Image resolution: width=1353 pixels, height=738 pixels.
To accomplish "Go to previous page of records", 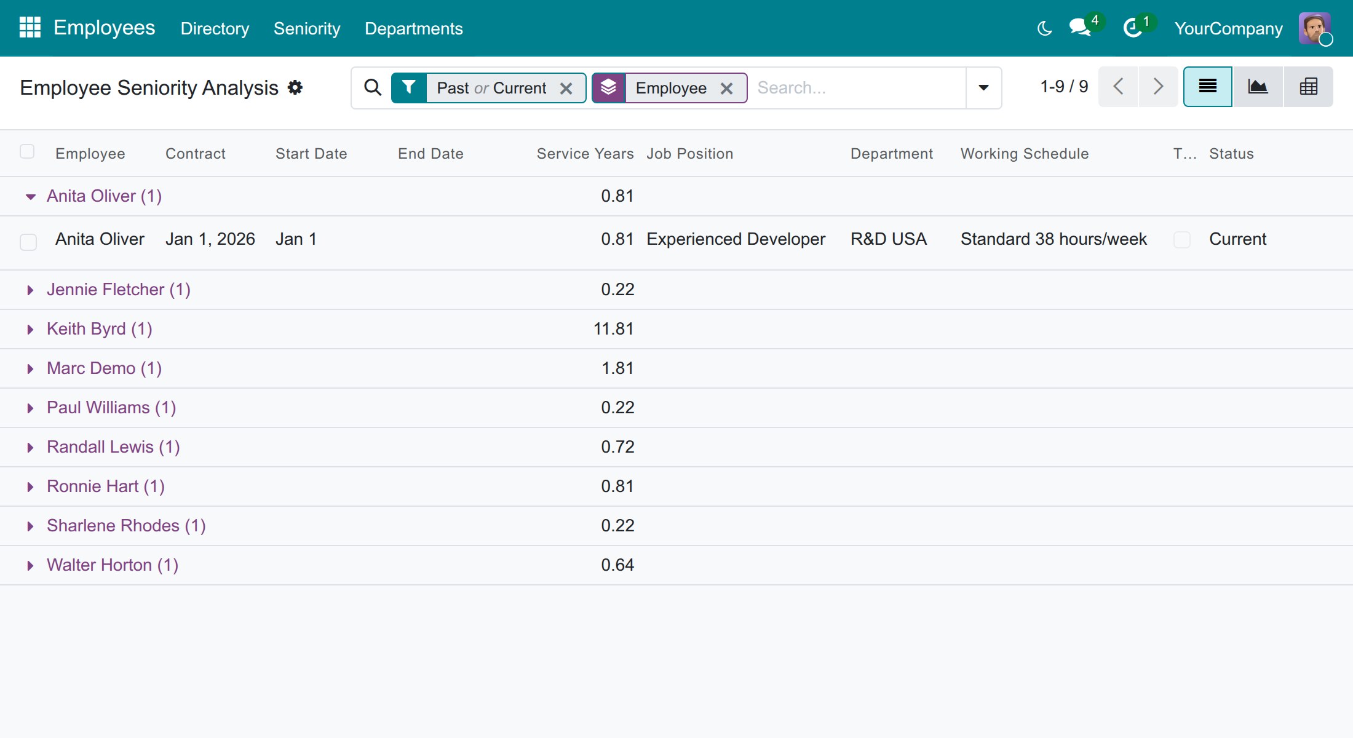I will coord(1118,87).
